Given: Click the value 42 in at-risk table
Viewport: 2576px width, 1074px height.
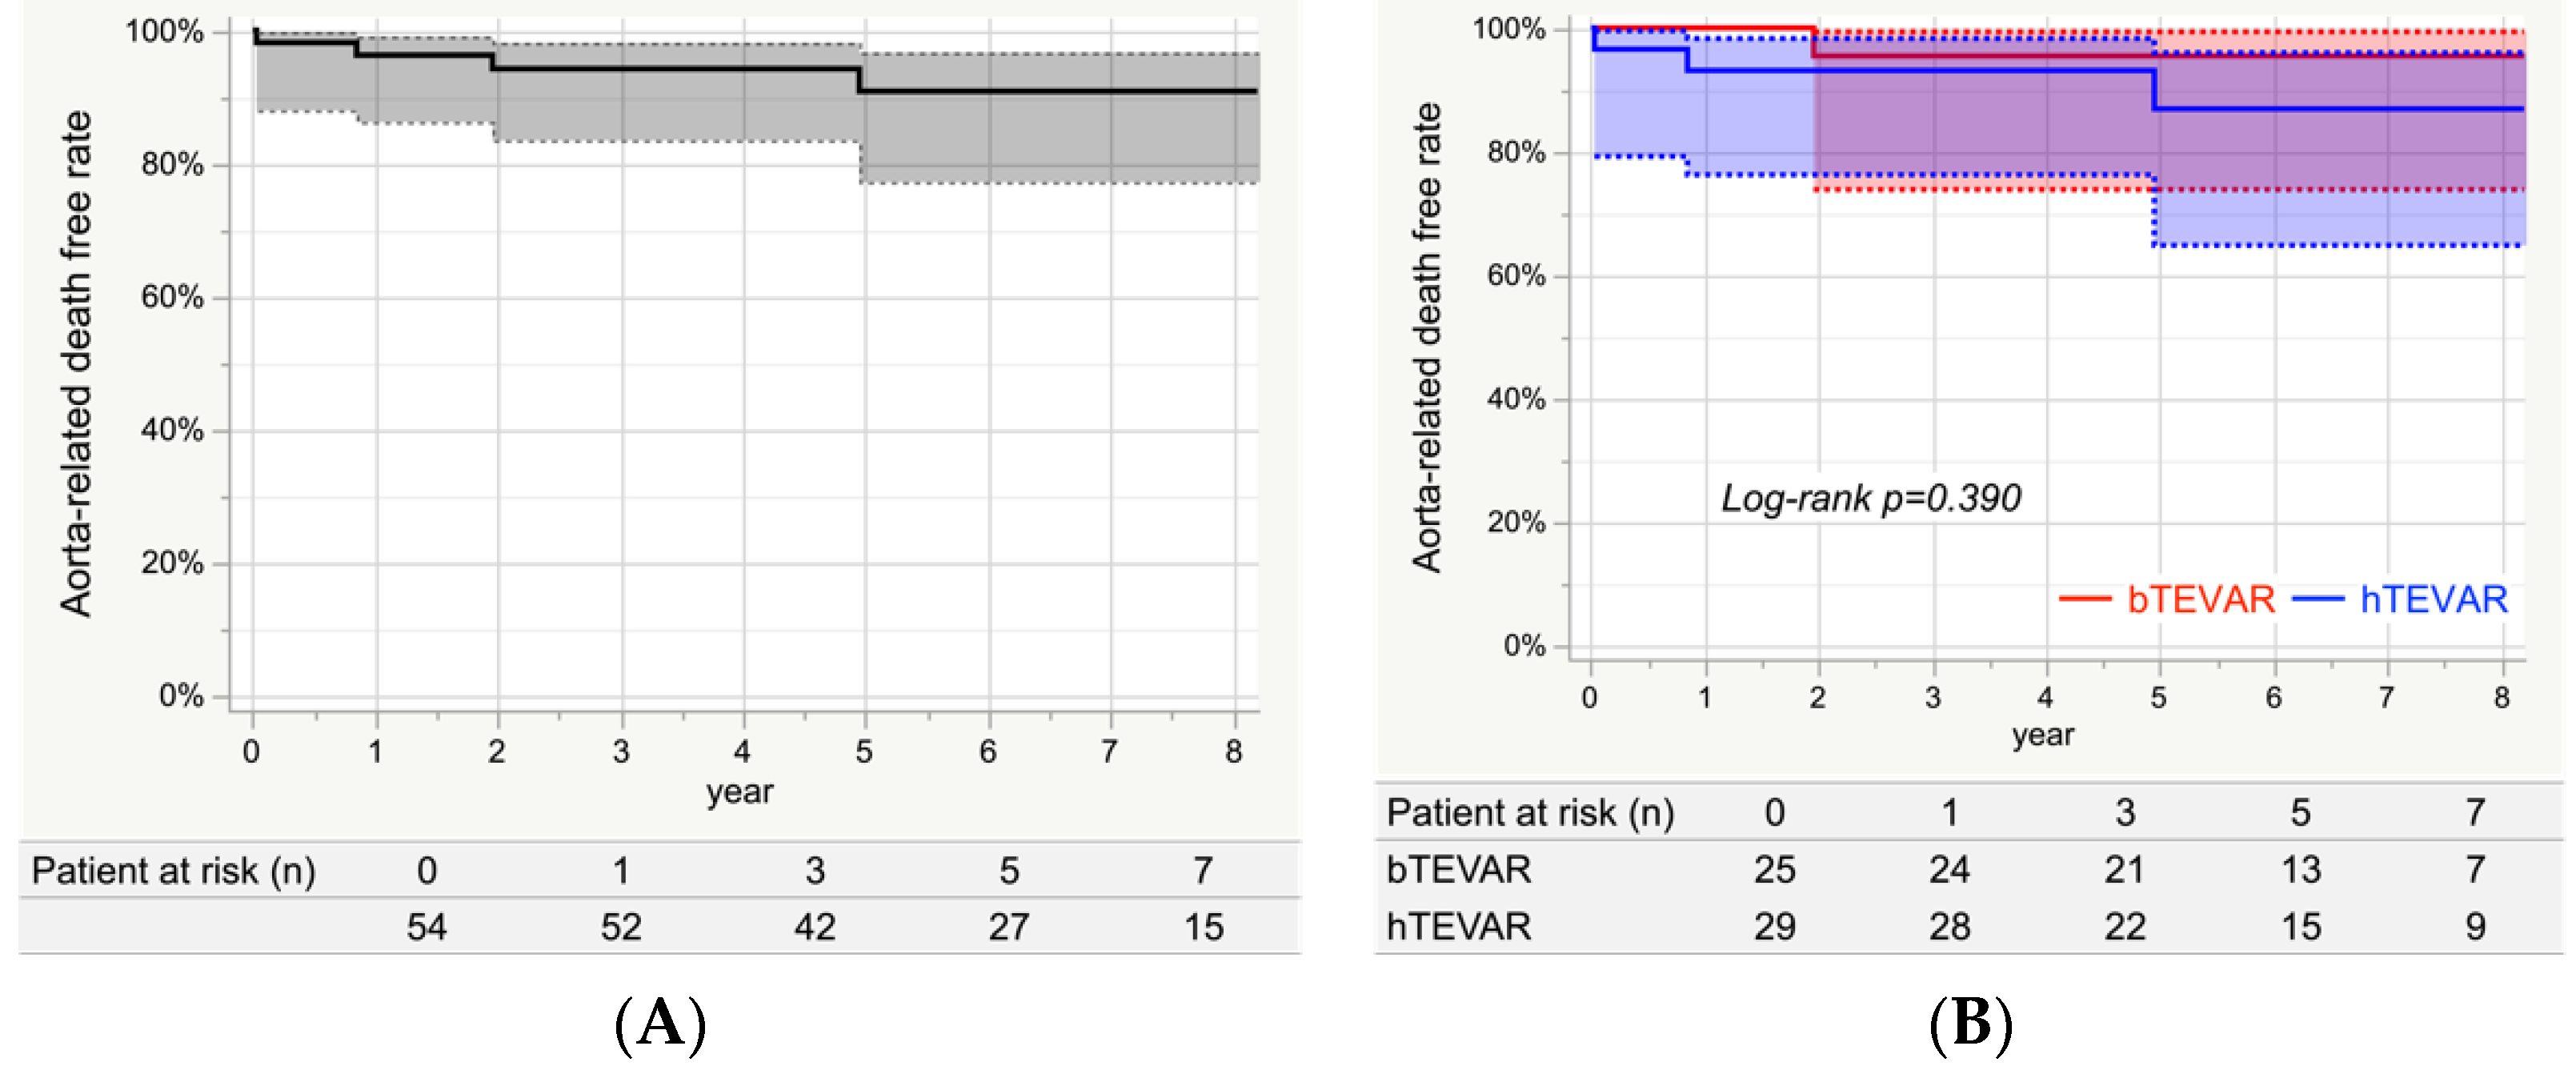Looking at the screenshot, I should 815,927.
